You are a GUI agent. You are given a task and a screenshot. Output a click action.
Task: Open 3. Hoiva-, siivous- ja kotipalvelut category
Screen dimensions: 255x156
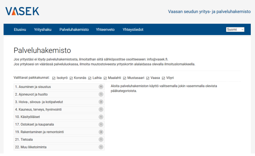(x=59, y=102)
